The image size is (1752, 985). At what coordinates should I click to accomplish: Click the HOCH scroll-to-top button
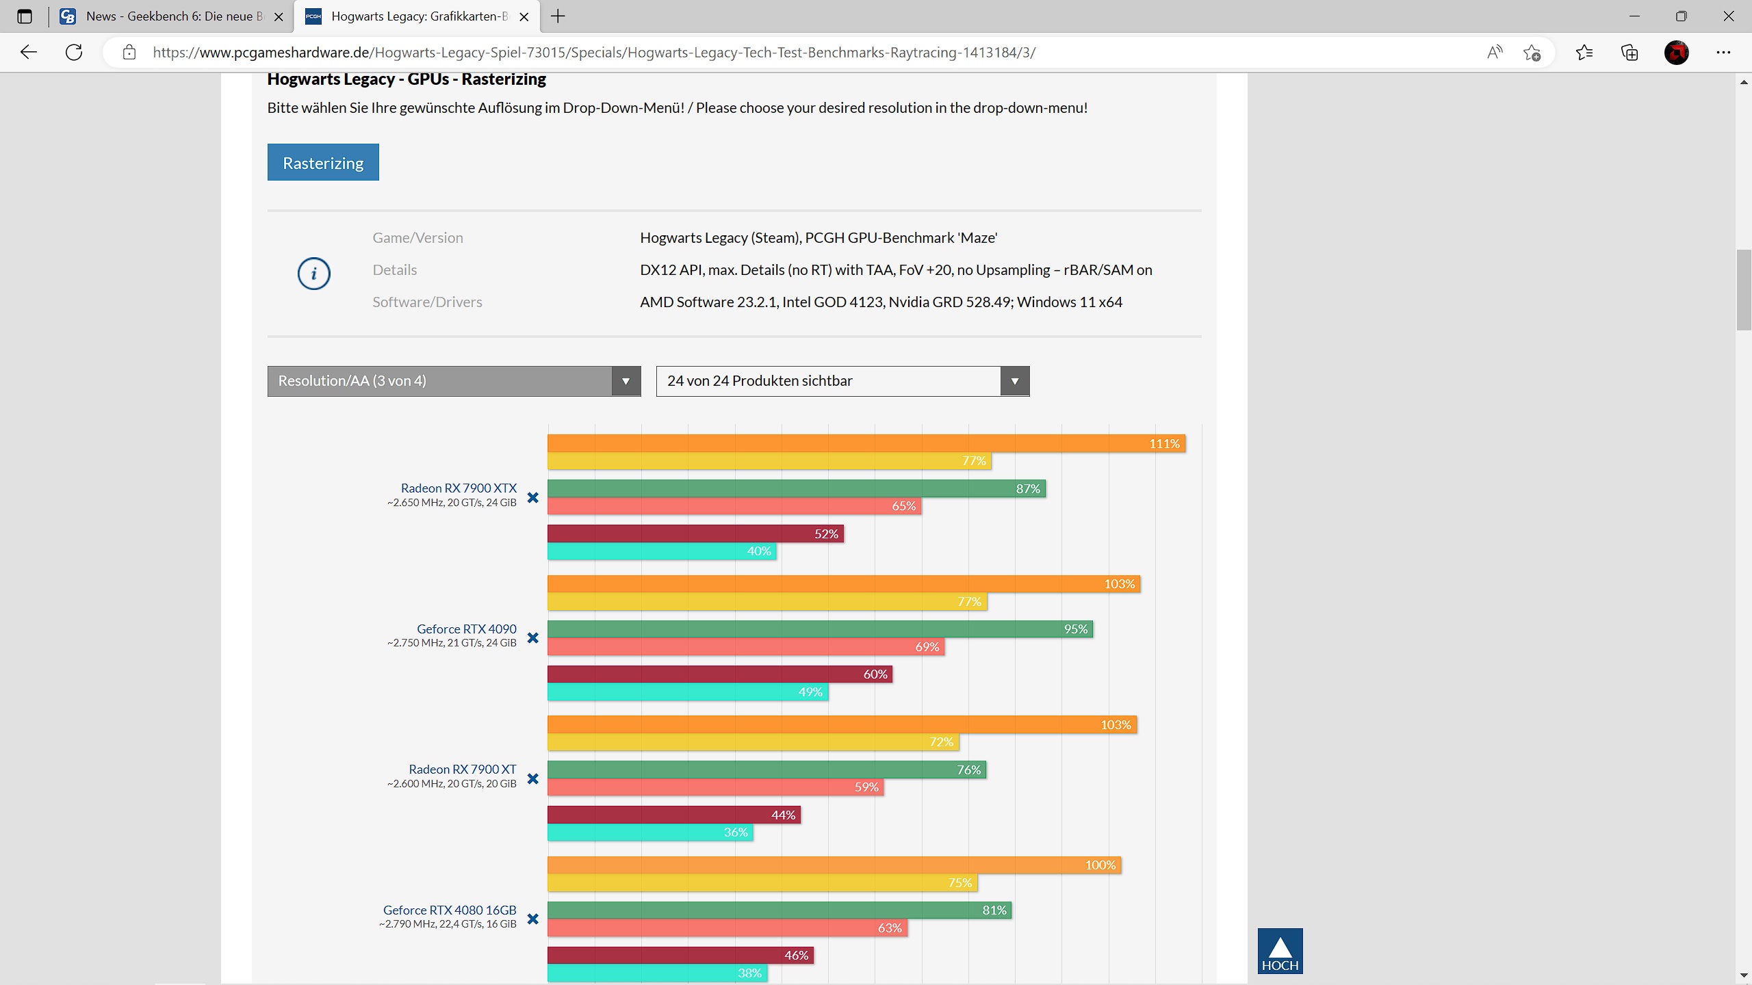[1280, 951]
